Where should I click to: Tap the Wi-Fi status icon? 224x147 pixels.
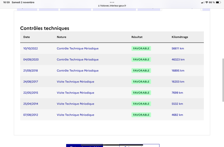pyautogui.click(x=207, y=3)
